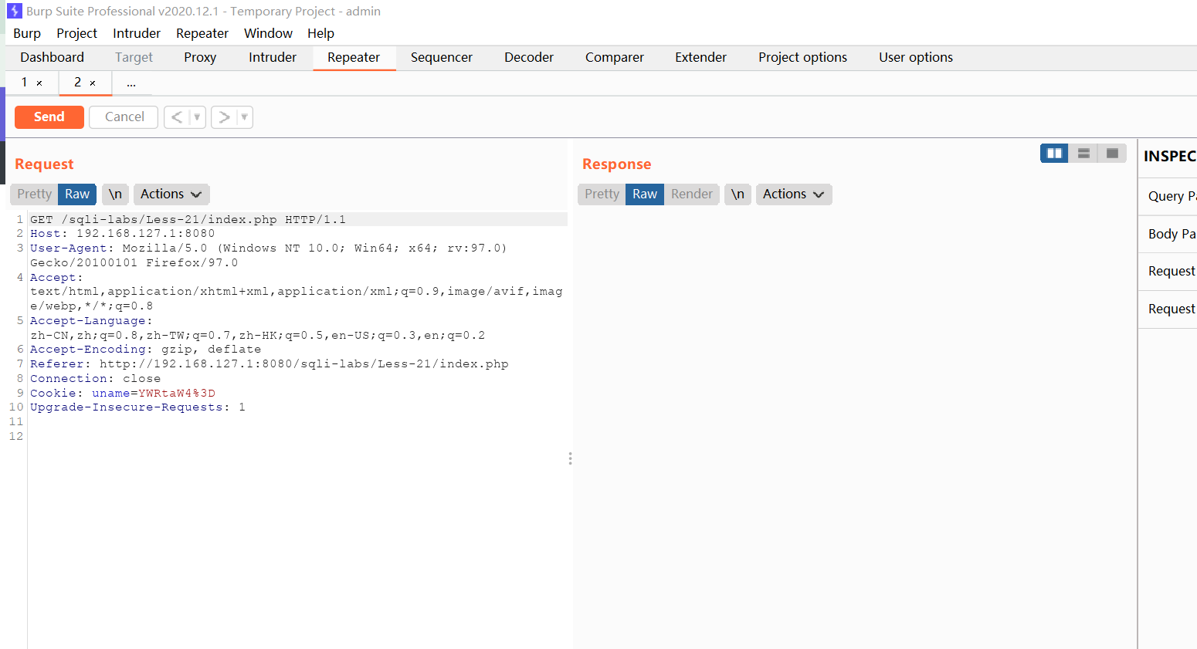The width and height of the screenshot is (1197, 649).
Task: Switch to the Proxy tab
Action: point(200,57)
